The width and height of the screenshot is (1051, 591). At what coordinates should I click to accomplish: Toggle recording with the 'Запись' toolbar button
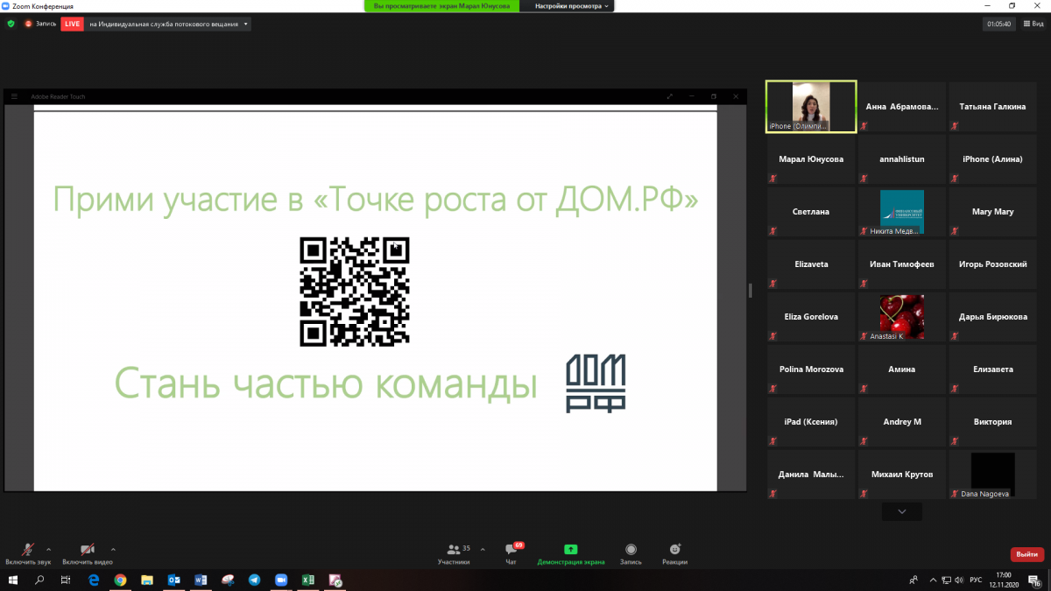tap(631, 554)
